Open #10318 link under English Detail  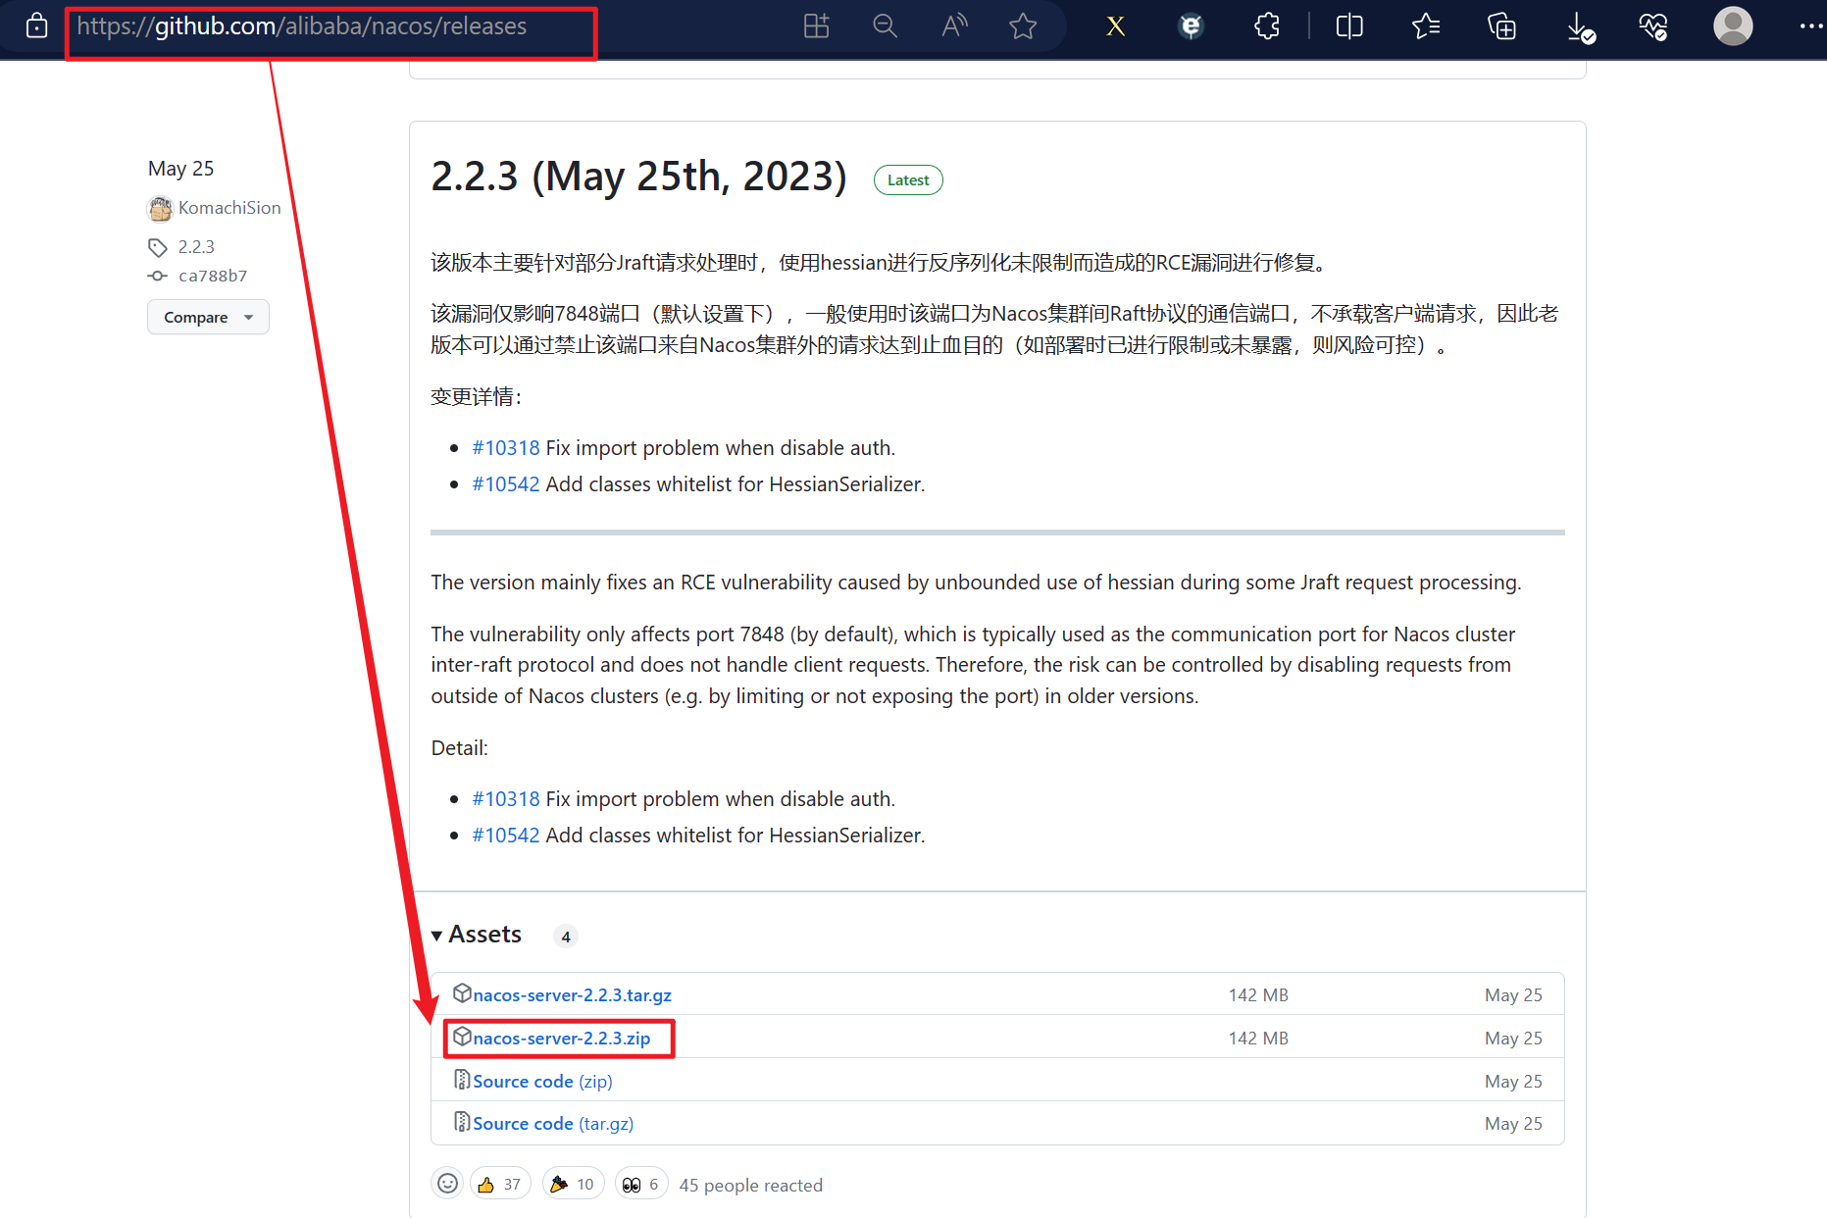pos(506,799)
